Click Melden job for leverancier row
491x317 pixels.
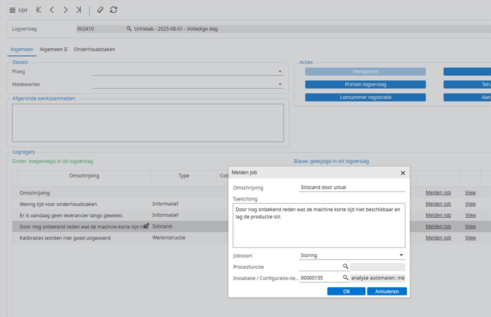(x=438, y=215)
